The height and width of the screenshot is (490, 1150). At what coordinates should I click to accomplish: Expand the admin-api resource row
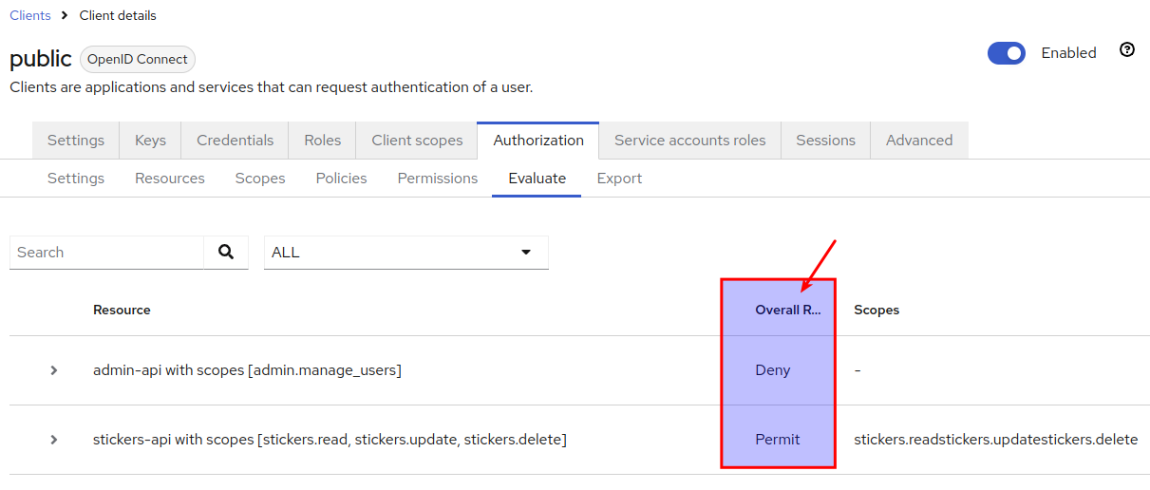(x=54, y=370)
